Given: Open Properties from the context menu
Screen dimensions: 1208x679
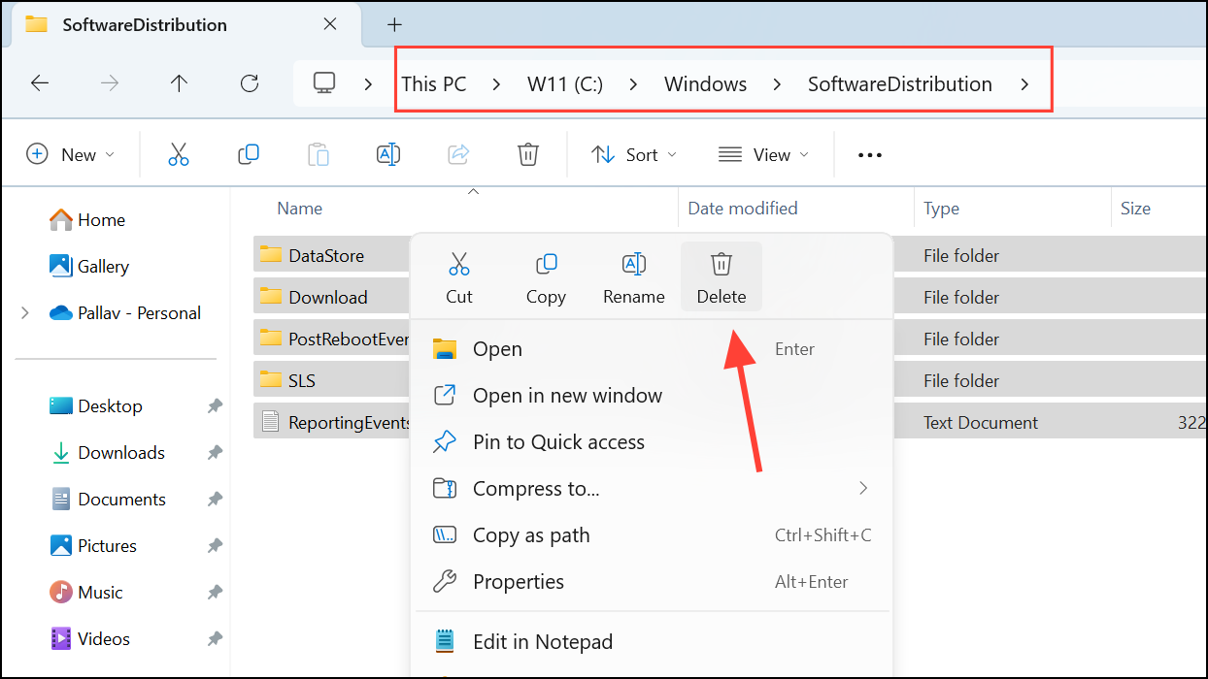Looking at the screenshot, I should click(518, 581).
